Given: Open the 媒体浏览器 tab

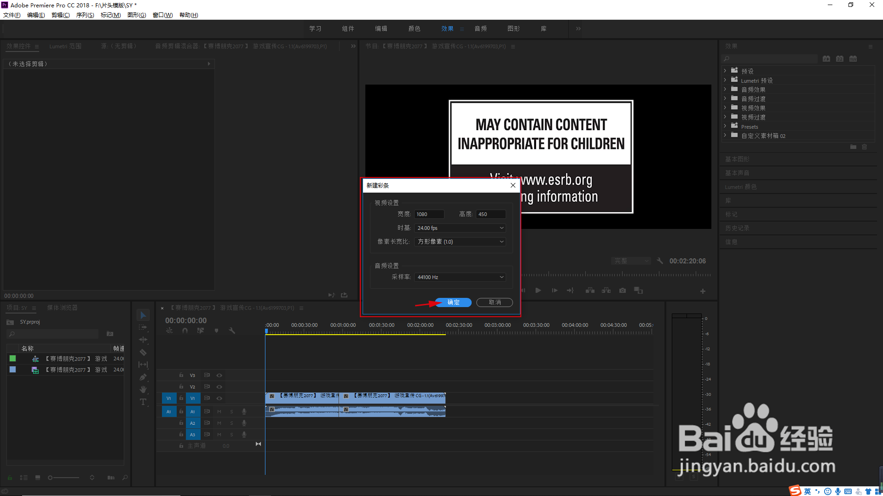Looking at the screenshot, I should (x=62, y=308).
